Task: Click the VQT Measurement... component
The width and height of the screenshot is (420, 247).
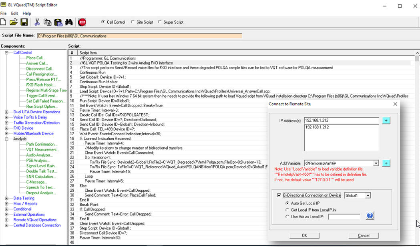Action: coord(43,149)
